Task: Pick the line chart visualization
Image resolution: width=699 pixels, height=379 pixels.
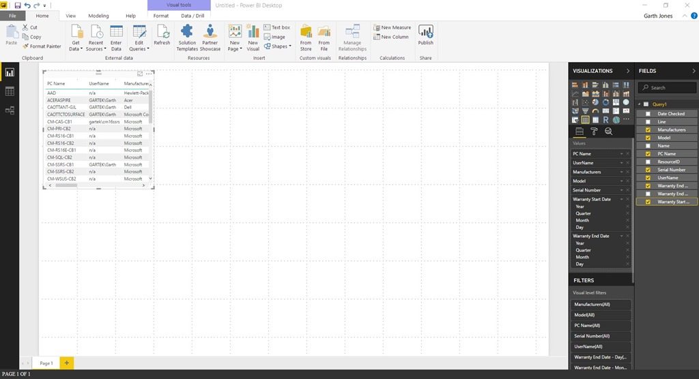Action: pos(575,93)
